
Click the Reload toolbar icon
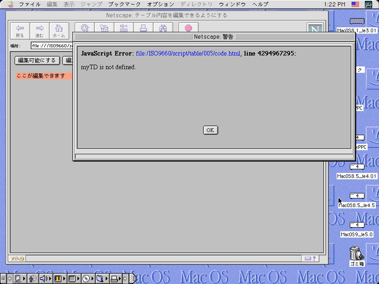(x=85, y=27)
